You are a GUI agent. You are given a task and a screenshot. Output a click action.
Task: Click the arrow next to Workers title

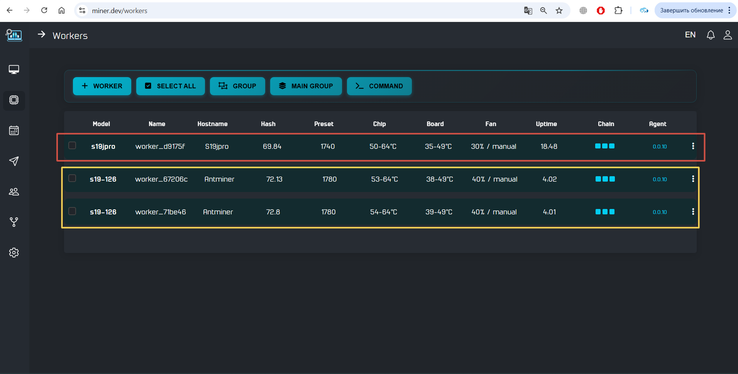point(41,35)
